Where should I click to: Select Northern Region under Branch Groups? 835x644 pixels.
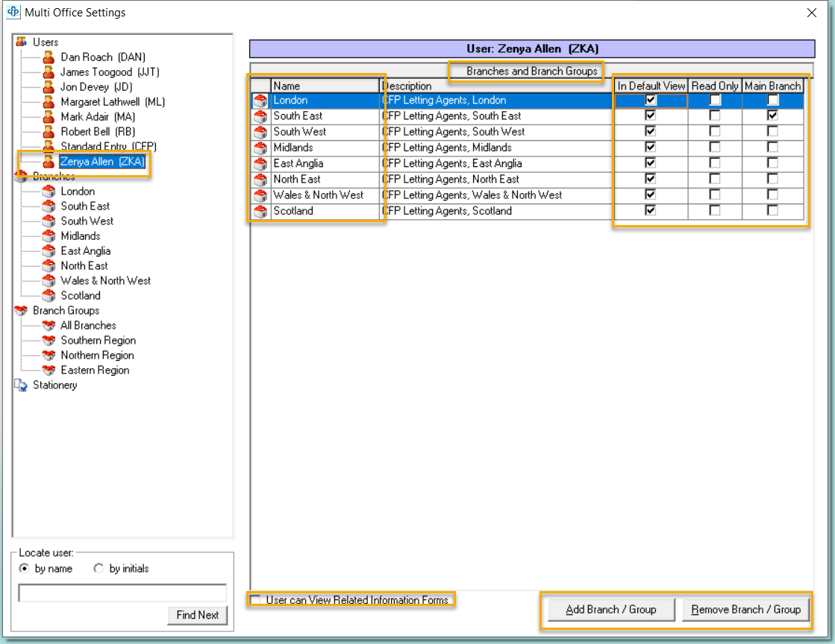coord(97,355)
